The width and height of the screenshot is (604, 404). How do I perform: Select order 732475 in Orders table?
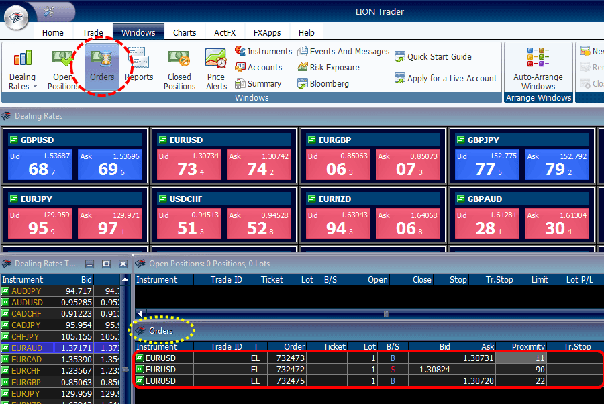368,381
